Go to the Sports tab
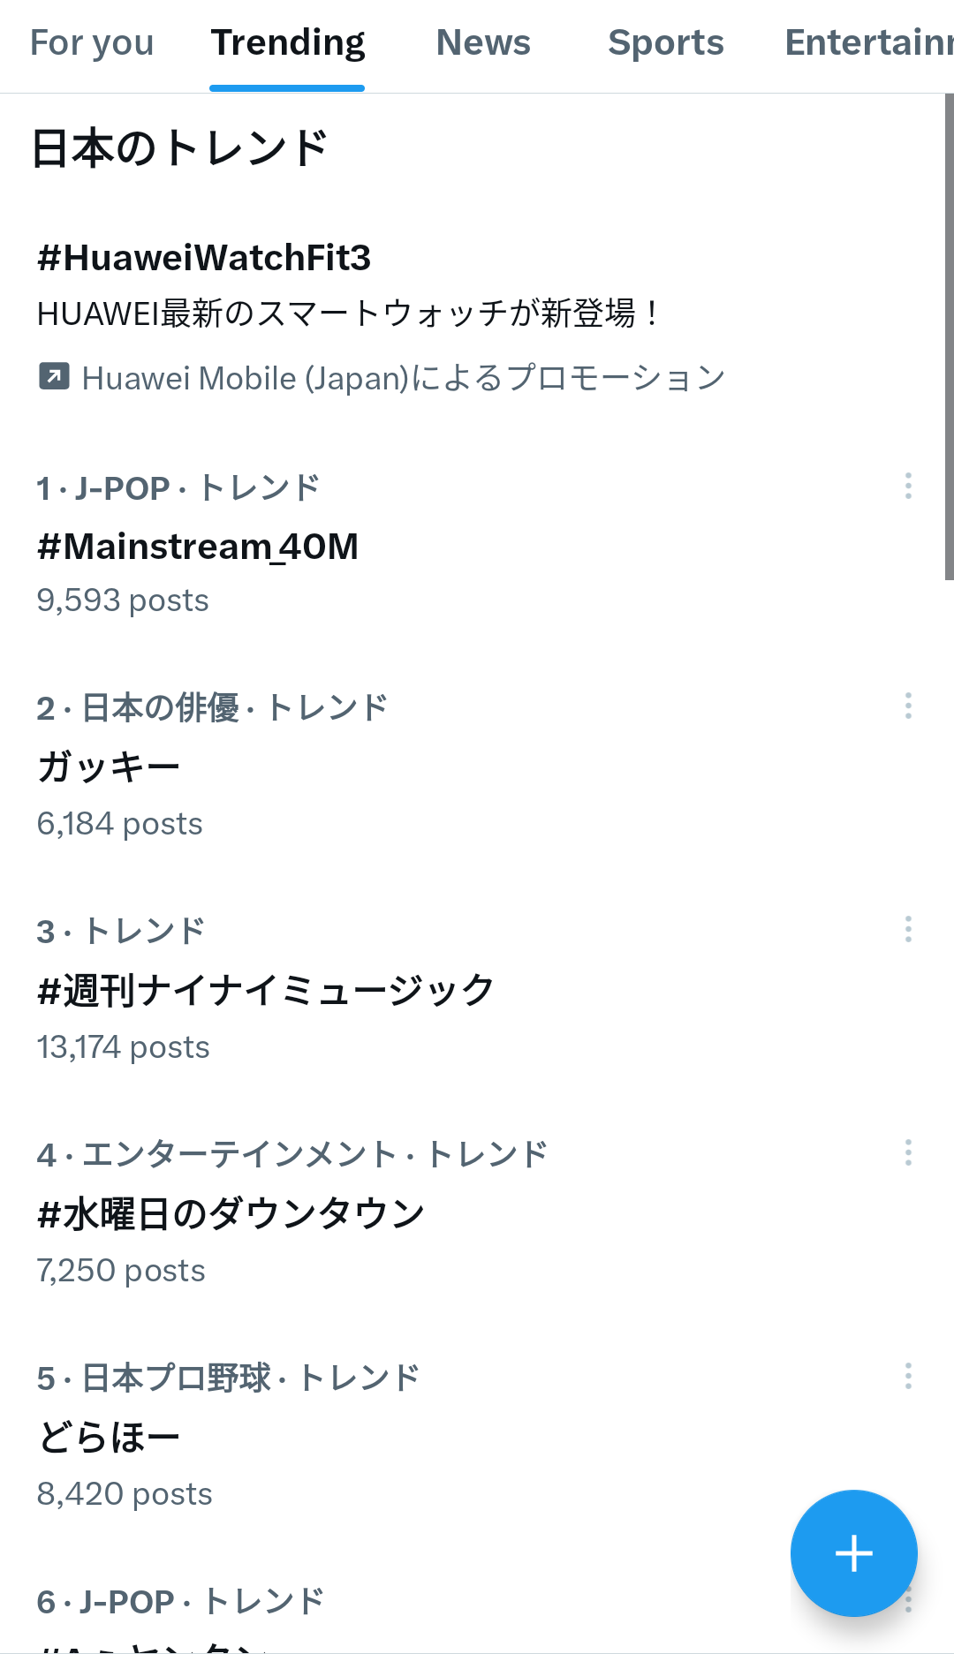The height and width of the screenshot is (1654, 954). point(666,42)
